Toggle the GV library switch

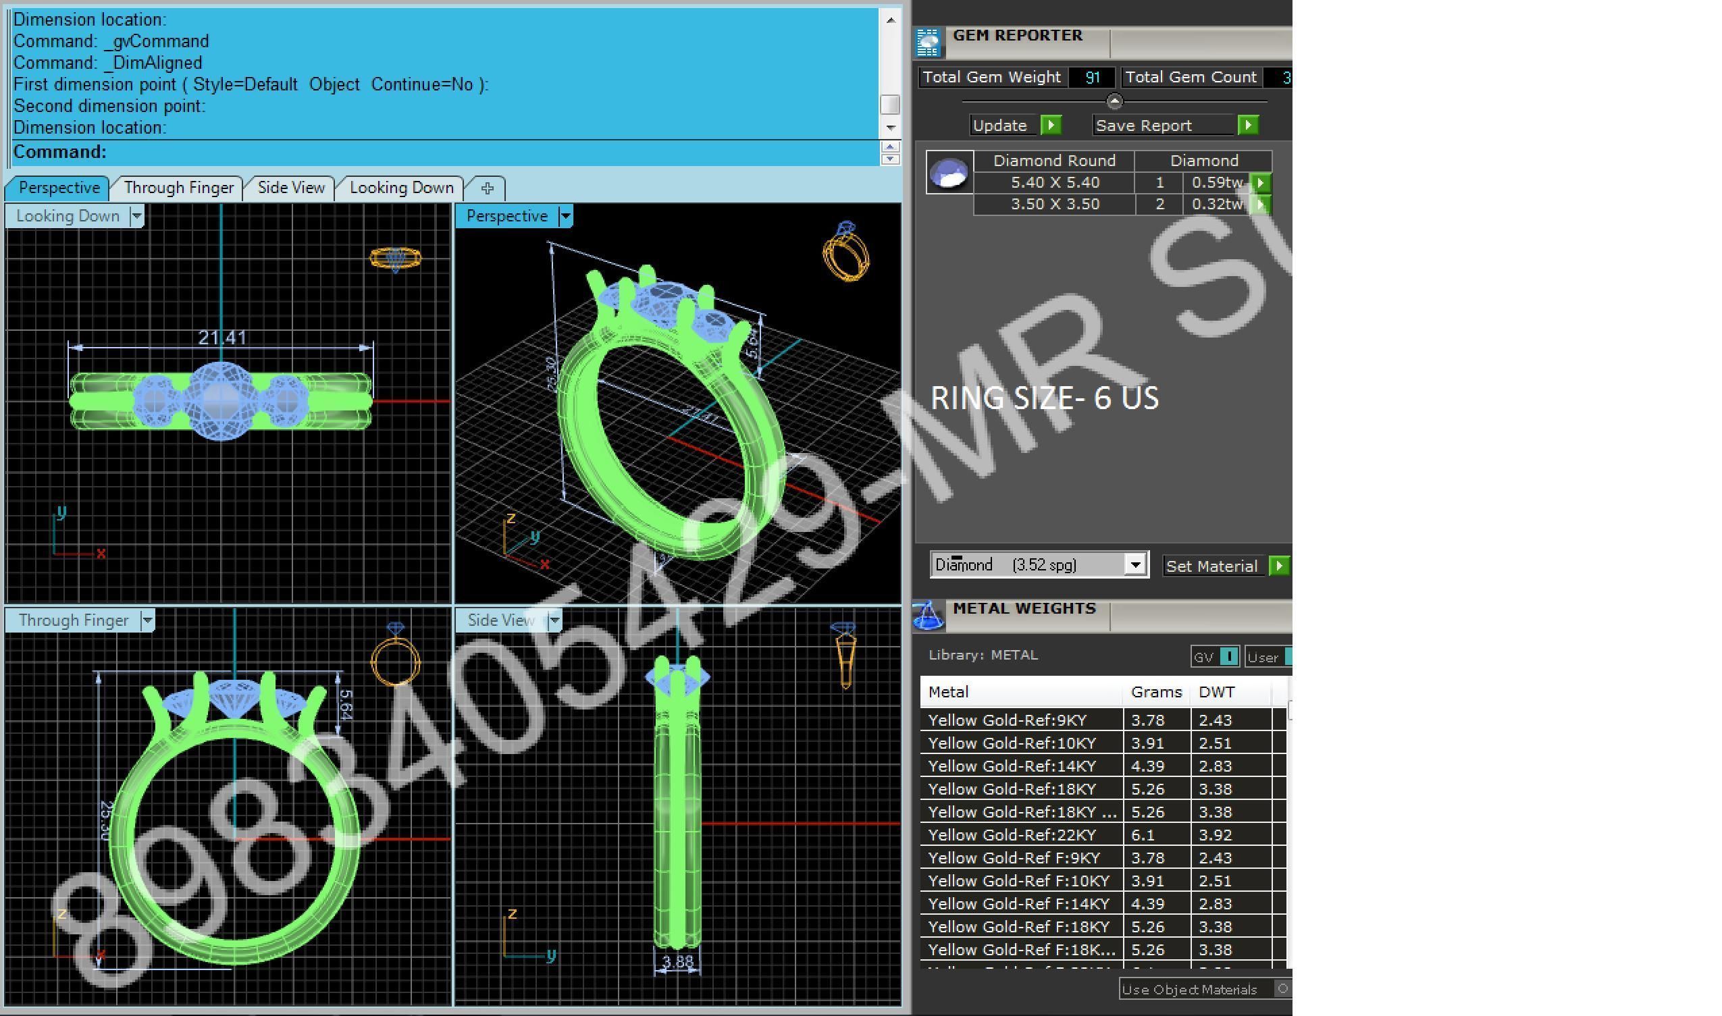coord(1229,658)
